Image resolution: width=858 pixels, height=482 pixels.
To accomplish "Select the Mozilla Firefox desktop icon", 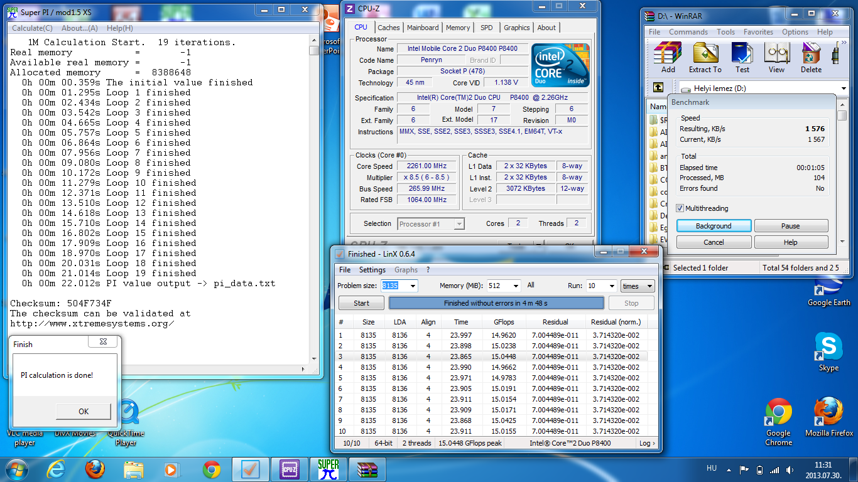I will click(x=829, y=417).
